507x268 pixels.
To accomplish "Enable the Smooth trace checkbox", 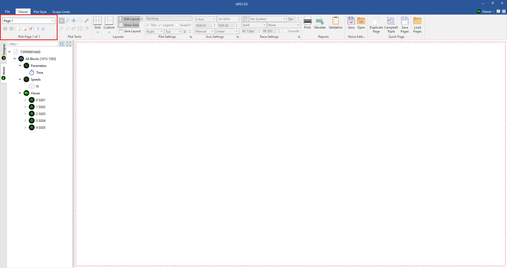I will [x=285, y=31].
